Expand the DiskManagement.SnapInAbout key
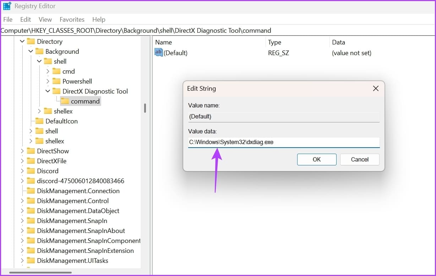The height and width of the screenshot is (276, 436). (x=22, y=231)
